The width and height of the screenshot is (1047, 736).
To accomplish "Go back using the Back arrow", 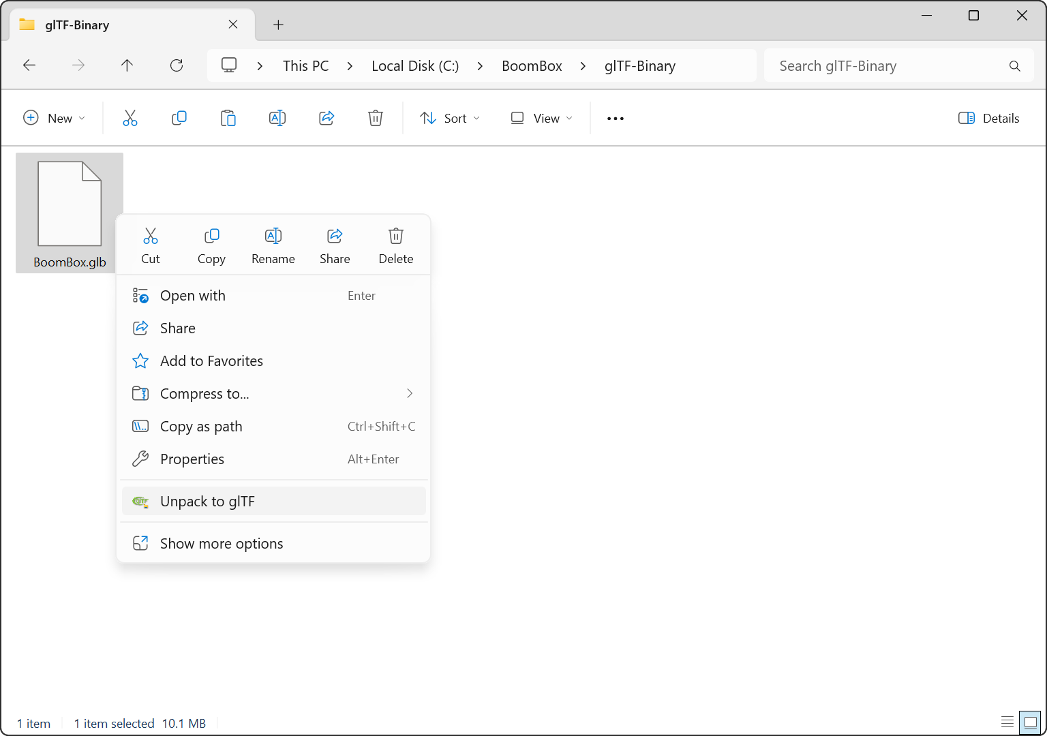I will point(29,65).
